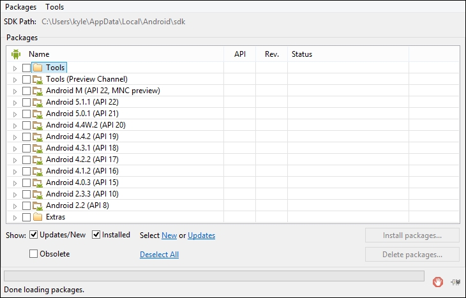
Task: Click the Android 4.0.3 package folder icon
Action: click(38, 183)
